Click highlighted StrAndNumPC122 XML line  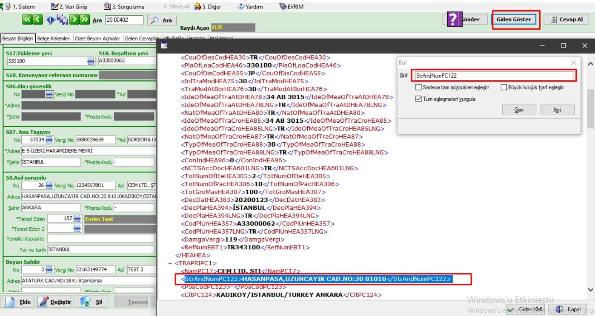click(316, 279)
